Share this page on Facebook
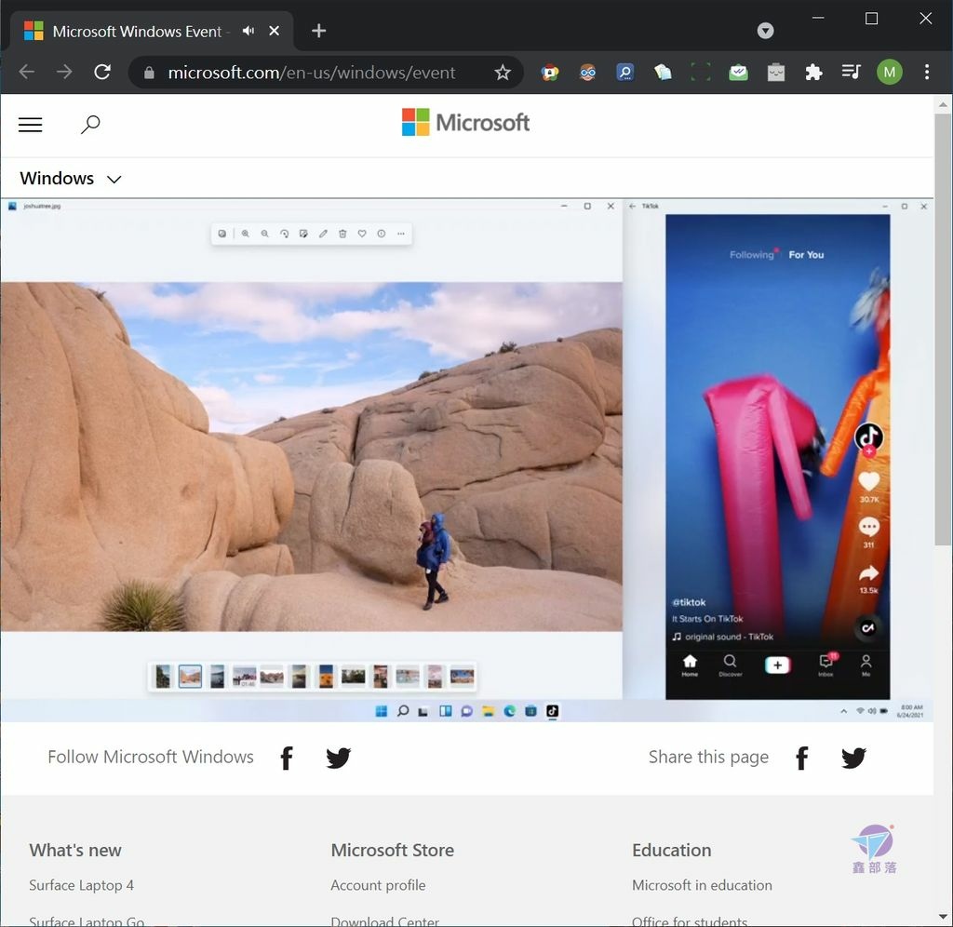Viewport: 953px width, 927px height. [801, 758]
